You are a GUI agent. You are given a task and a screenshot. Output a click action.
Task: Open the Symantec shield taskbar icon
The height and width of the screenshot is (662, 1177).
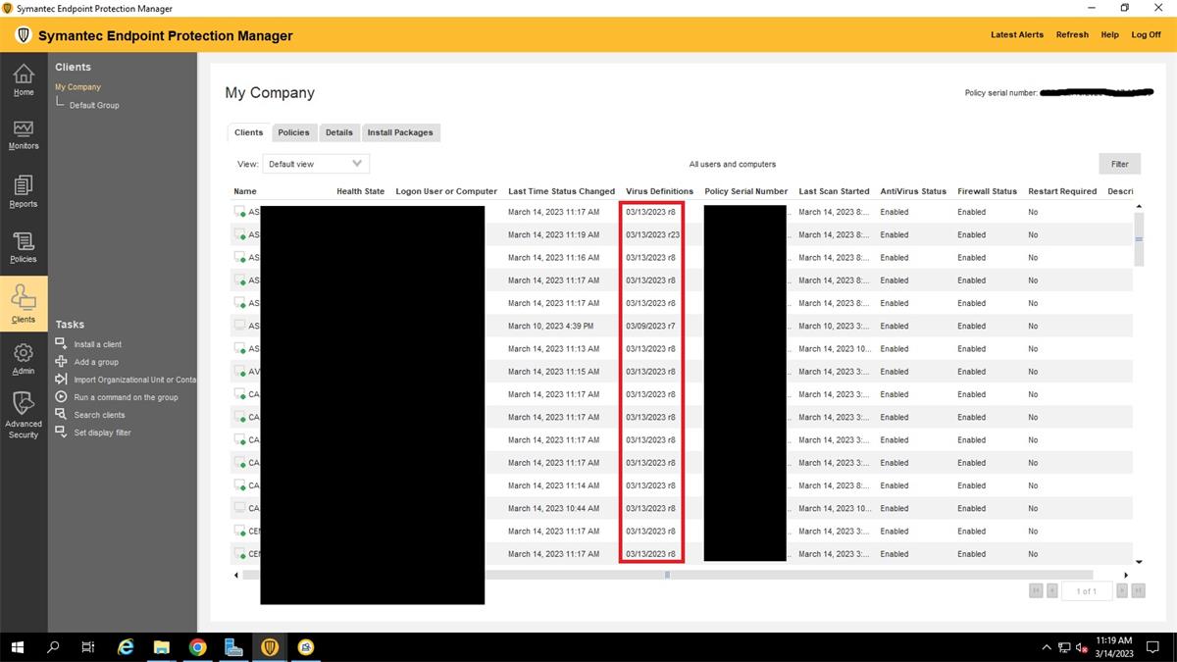[x=269, y=647]
